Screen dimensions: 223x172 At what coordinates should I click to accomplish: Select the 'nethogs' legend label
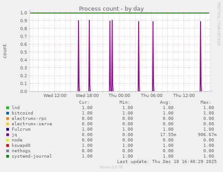tap(21, 151)
